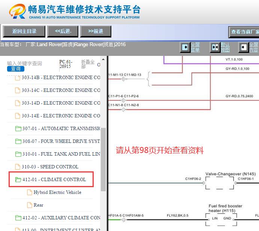Click the 全屏菜单 arrow icon
This screenshot has height=231, width=259.
pos(185,47)
